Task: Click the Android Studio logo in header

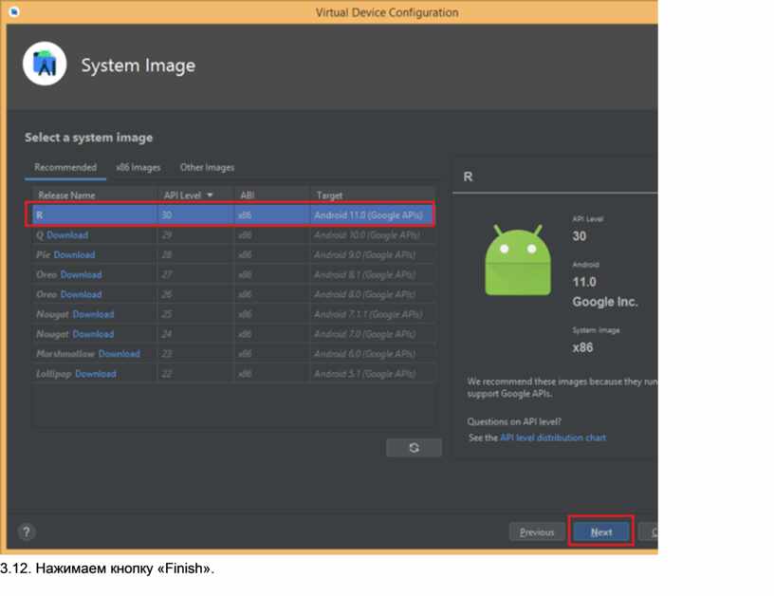Action: point(45,65)
